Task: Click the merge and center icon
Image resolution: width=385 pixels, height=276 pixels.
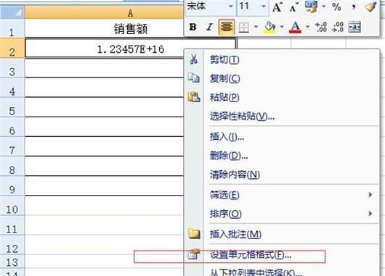Action: coord(354,27)
